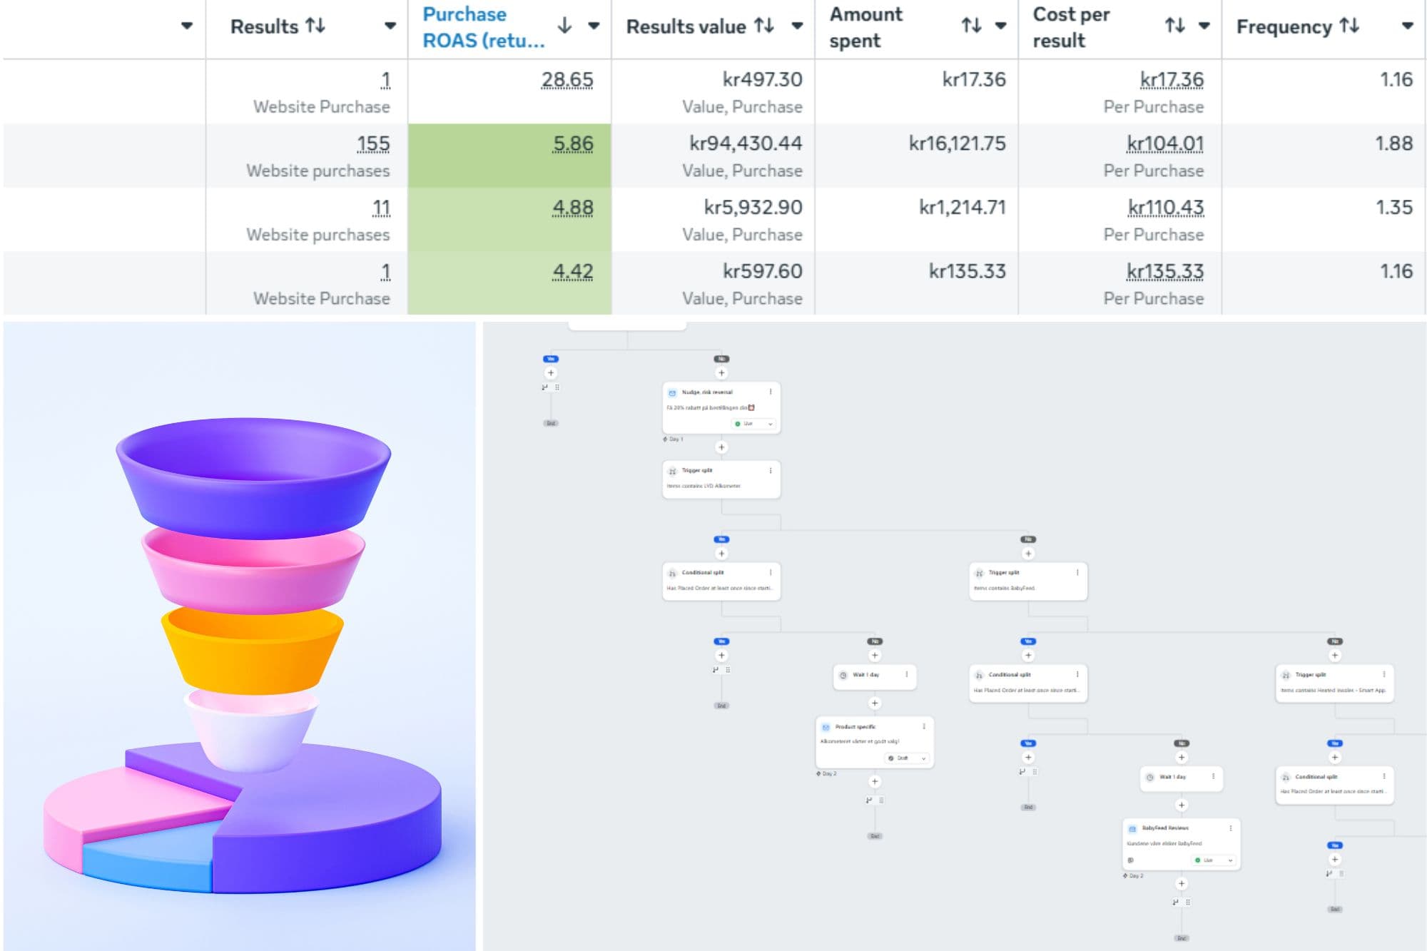Screen dimensions: 1427x951
Task: Open Draft status dropdown on Product specific
Action: (x=908, y=758)
